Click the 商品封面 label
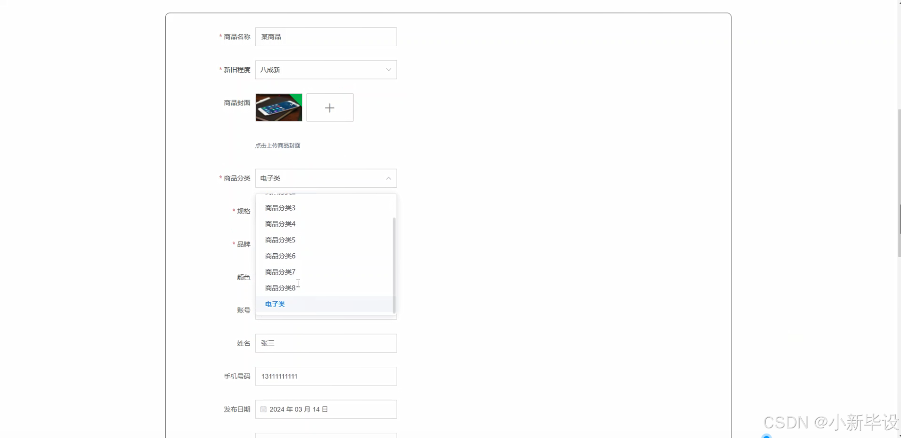The image size is (901, 438). [x=237, y=103]
